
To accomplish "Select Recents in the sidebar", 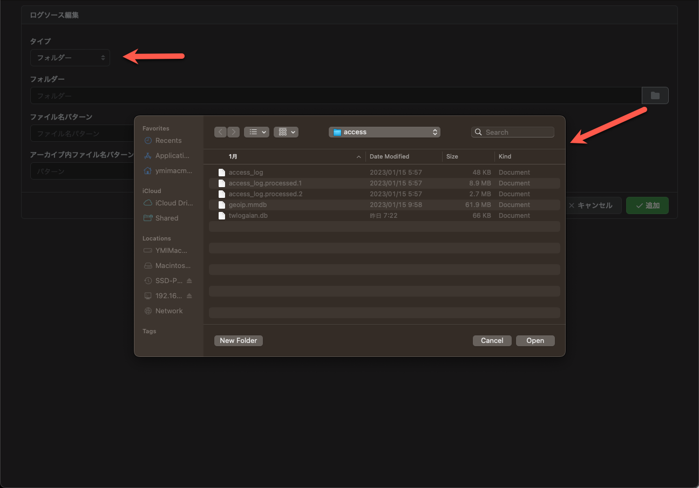I will (168, 141).
